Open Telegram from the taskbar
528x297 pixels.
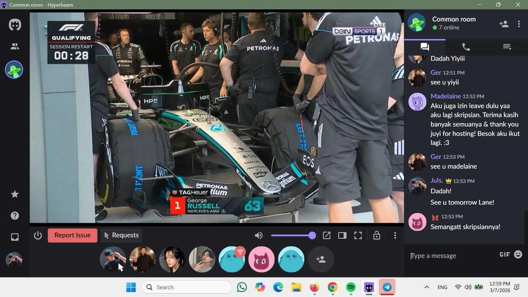point(387,287)
